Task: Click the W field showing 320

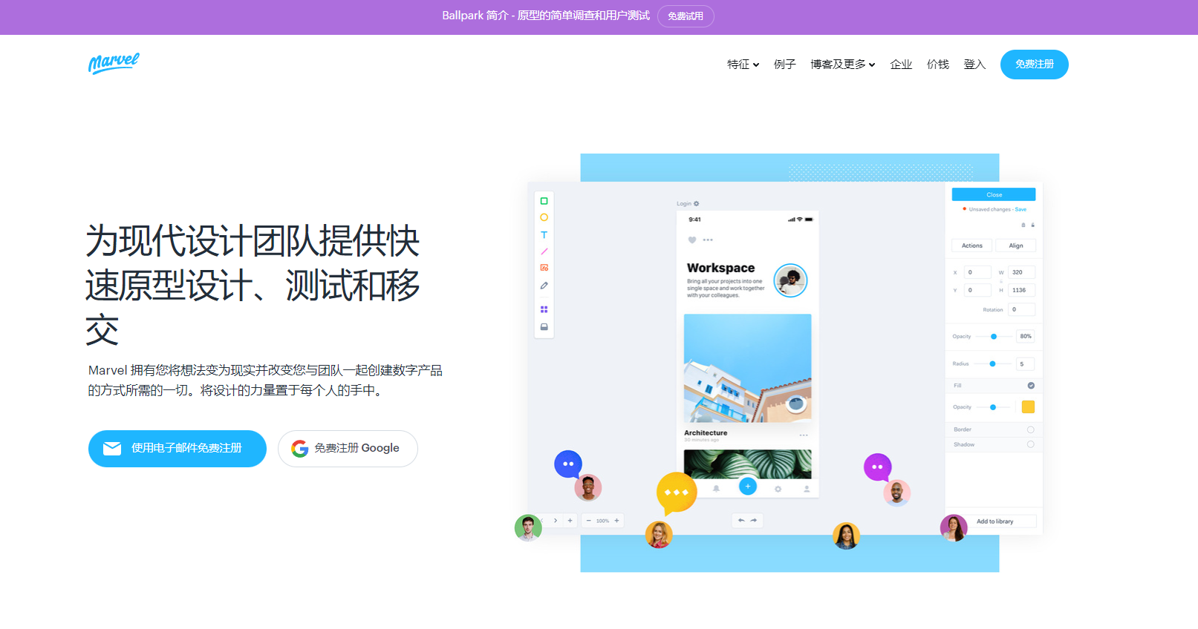Action: (1022, 272)
